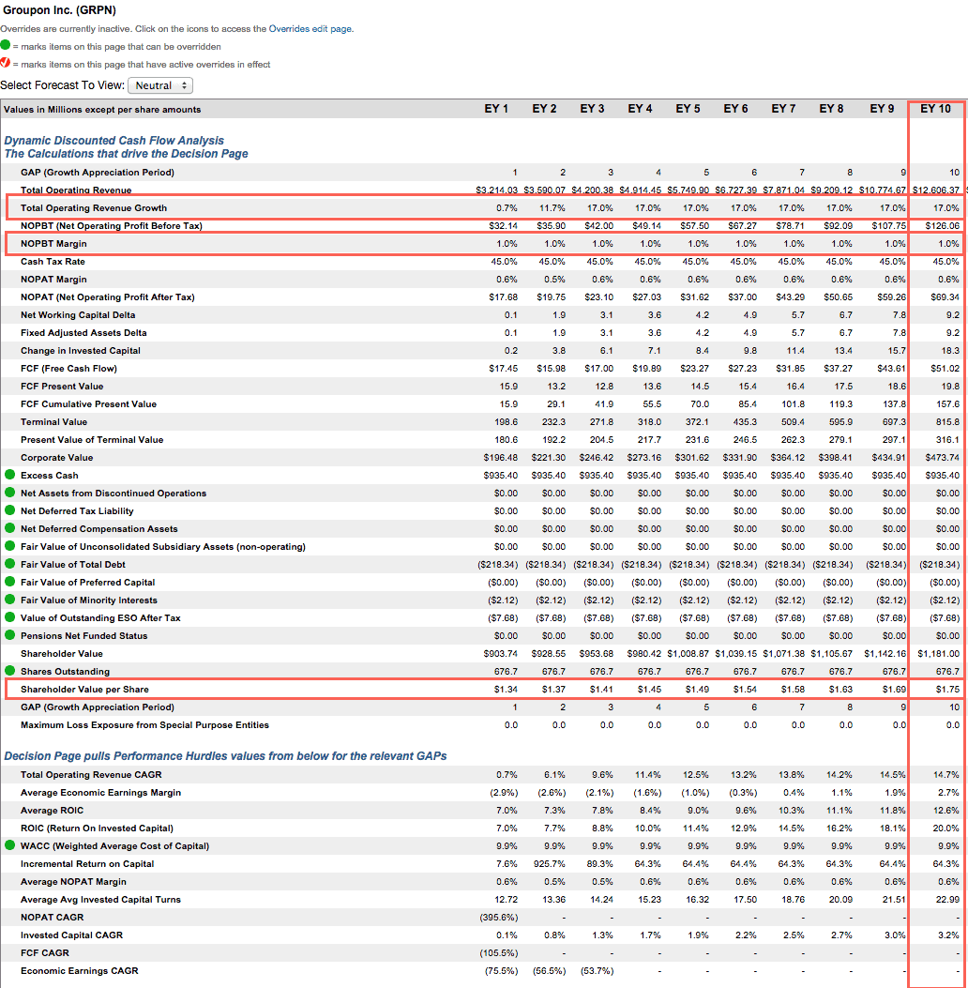This screenshot has width=968, height=988.
Task: Click the (53.7%) Economic Earnings CAGR value
Action: [x=597, y=971]
